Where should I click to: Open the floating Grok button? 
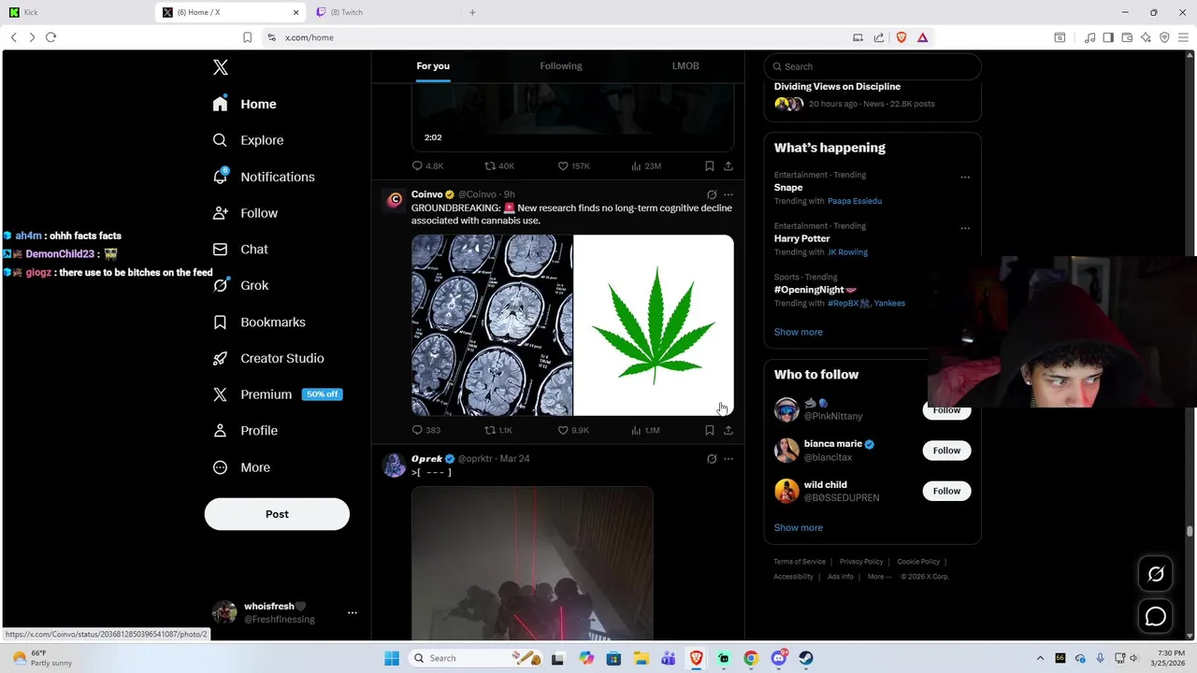(1156, 574)
